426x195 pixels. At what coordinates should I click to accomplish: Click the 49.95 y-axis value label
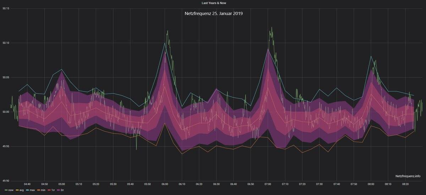click(x=5, y=146)
